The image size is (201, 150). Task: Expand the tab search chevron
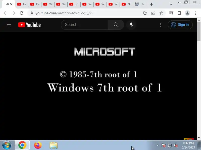point(171,4)
